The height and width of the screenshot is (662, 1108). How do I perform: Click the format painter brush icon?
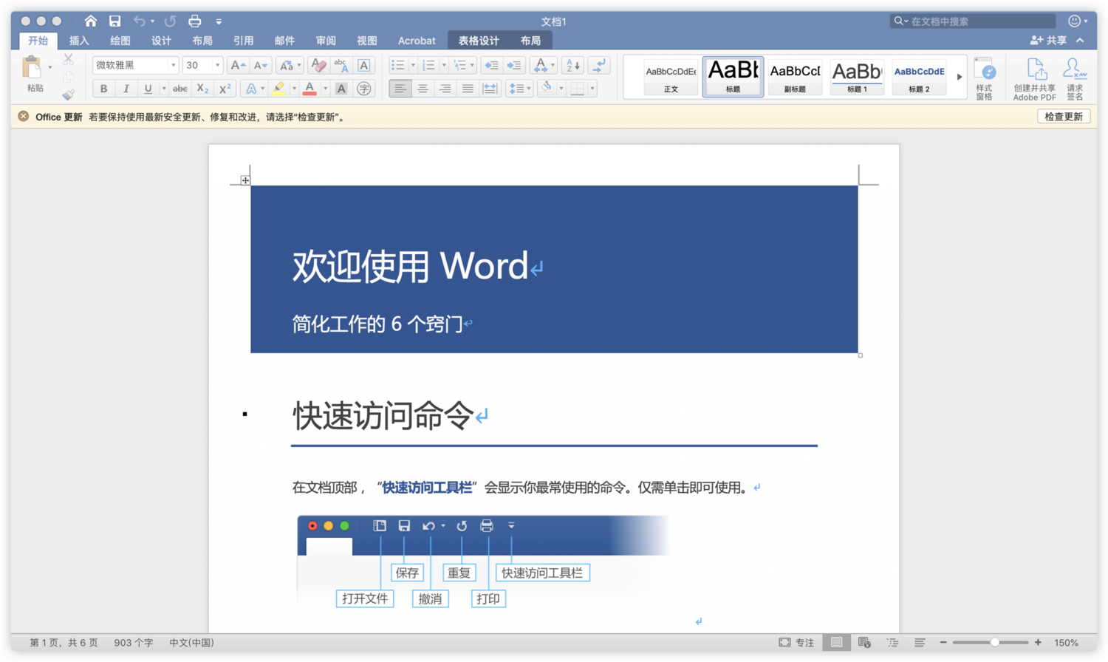tap(68, 95)
